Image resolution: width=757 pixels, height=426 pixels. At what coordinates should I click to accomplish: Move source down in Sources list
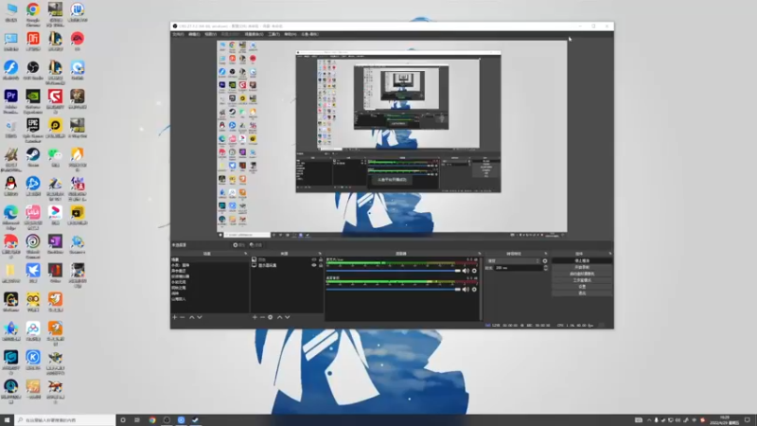coord(288,317)
